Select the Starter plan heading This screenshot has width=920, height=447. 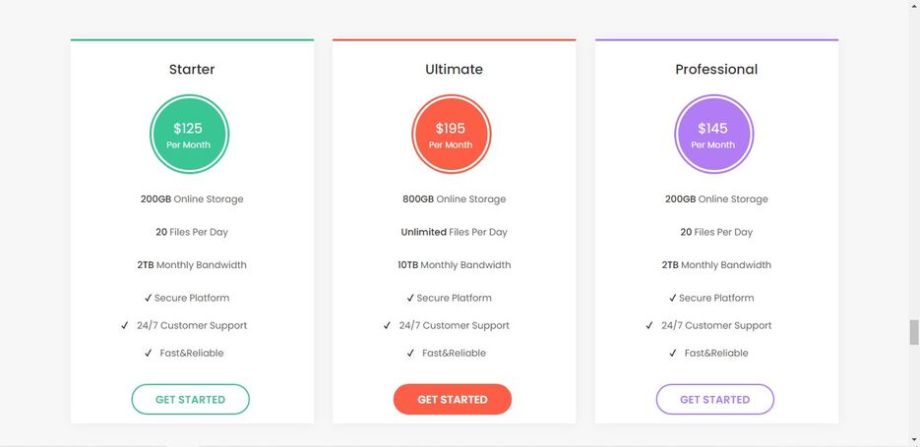click(192, 69)
